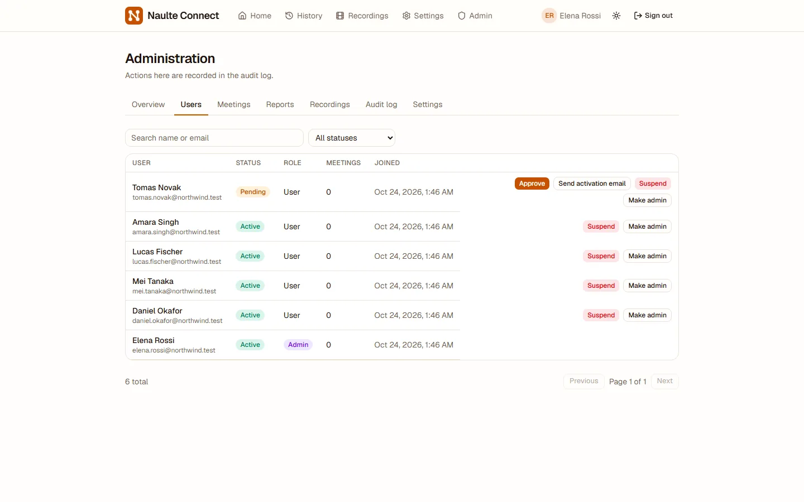Suspend Daniel Okafor
This screenshot has width=804, height=502.
click(x=601, y=315)
